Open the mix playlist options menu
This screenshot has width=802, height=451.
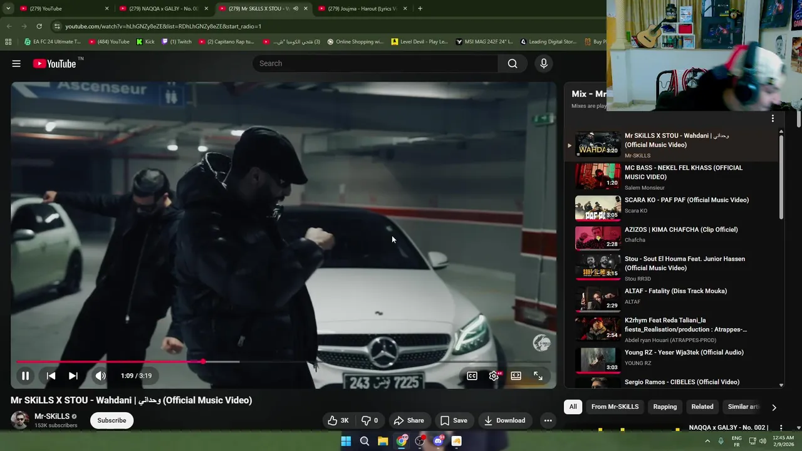[x=773, y=118]
